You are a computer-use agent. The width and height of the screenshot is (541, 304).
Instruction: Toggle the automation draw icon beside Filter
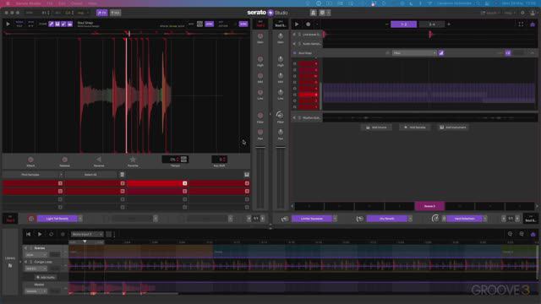[441, 53]
